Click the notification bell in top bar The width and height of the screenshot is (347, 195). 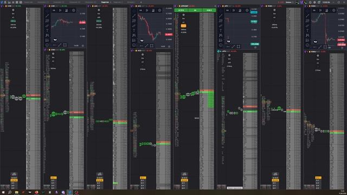[310, 2]
